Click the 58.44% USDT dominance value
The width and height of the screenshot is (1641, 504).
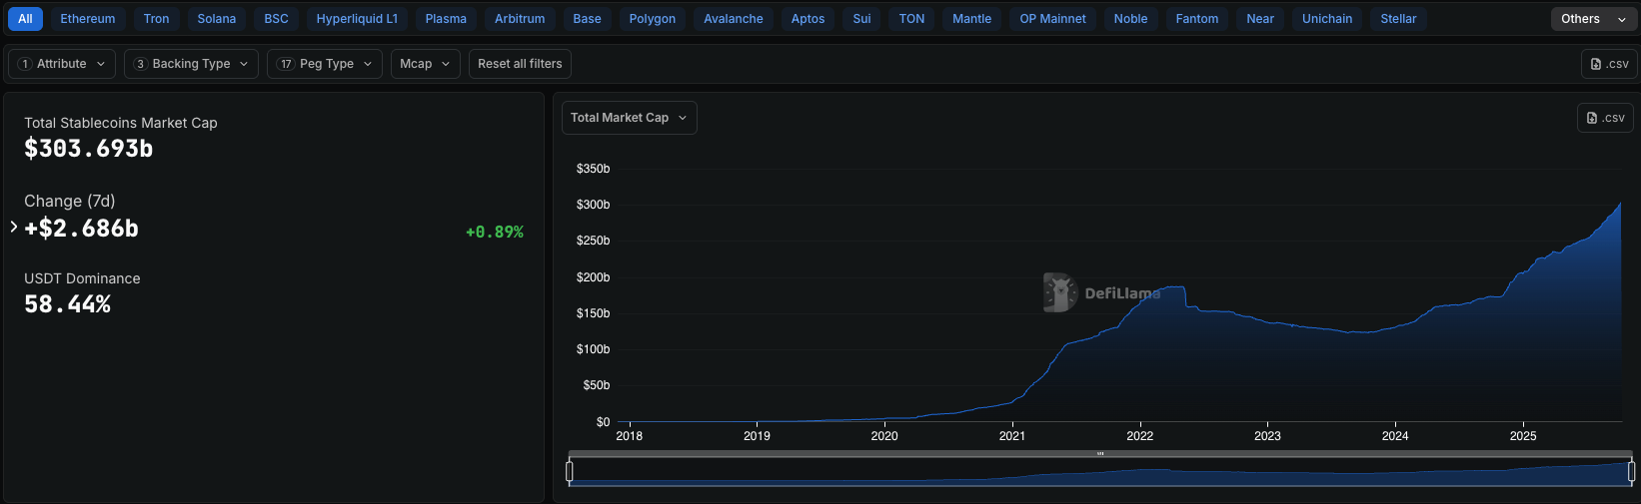(67, 304)
